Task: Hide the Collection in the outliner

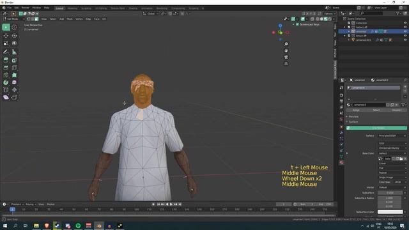Action: [x=405, y=23]
